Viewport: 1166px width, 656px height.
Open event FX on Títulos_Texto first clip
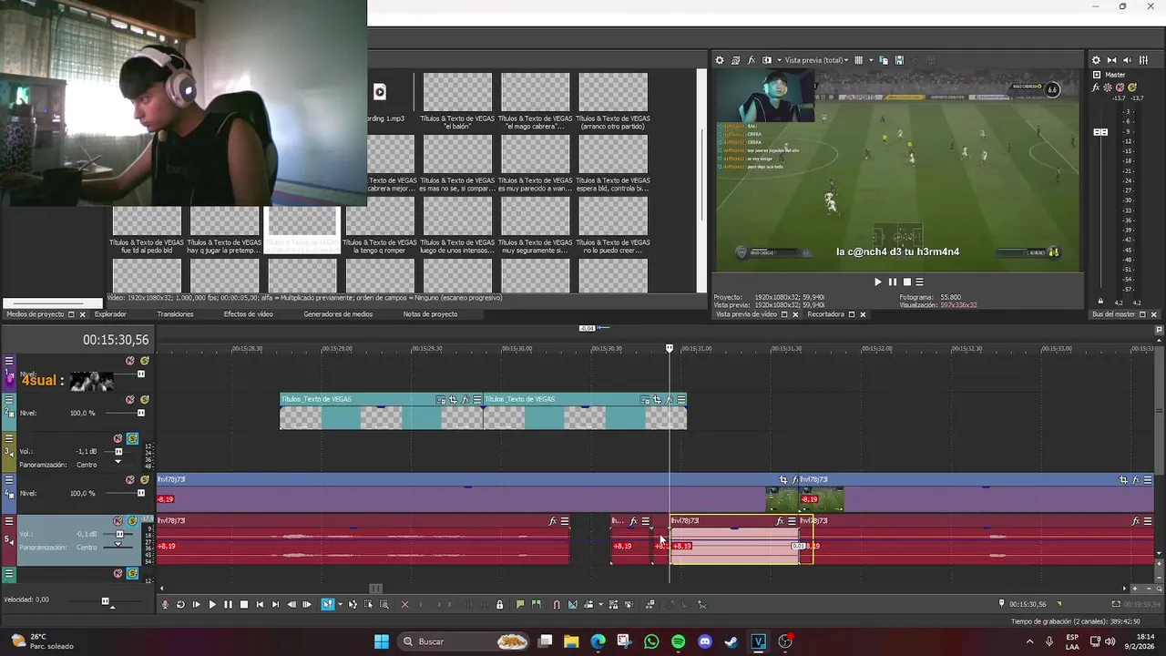coord(465,399)
